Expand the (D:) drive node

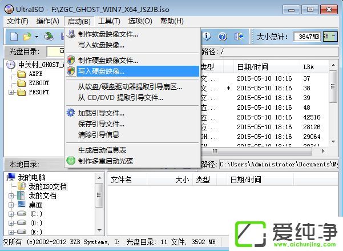(x=11, y=223)
